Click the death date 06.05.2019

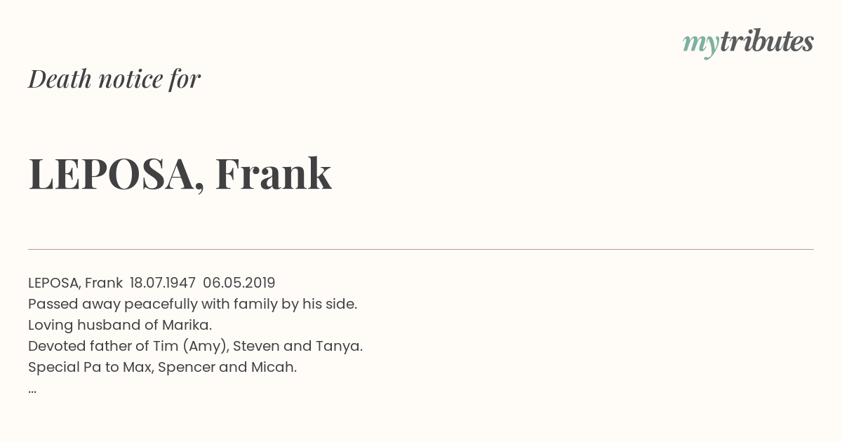239,283
